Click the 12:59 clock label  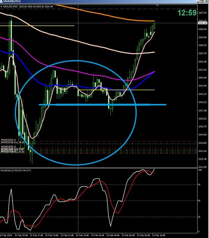[187, 13]
